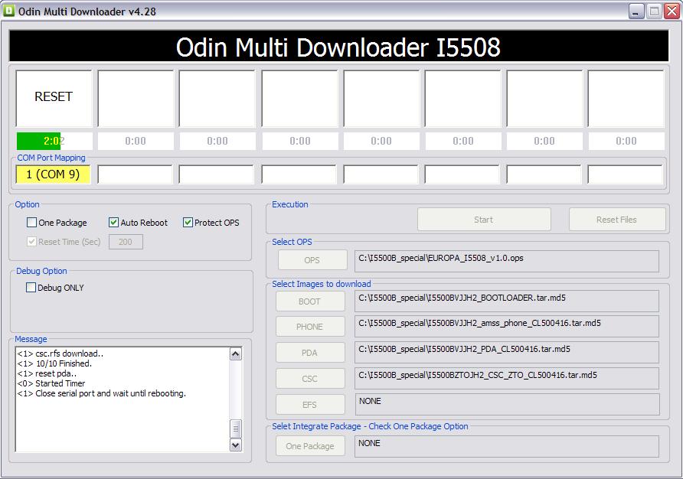683x479 pixels.
Task: Click the BOOT image button
Action: pos(309,301)
